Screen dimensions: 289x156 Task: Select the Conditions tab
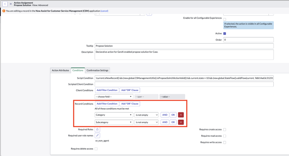click(x=78, y=70)
